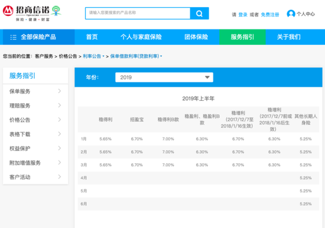Click the list icon beside 全部保险产品
Image resolution: width=325 pixels, height=228 pixels.
[13, 37]
